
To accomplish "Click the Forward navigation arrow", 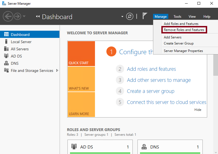I will 17,16.
